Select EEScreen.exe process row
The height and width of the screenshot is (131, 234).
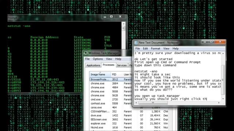tap(129, 120)
